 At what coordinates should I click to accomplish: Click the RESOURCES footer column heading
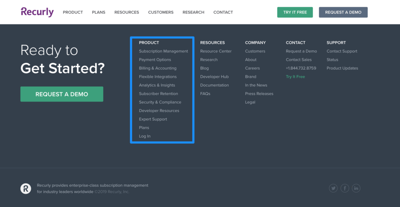(x=212, y=43)
